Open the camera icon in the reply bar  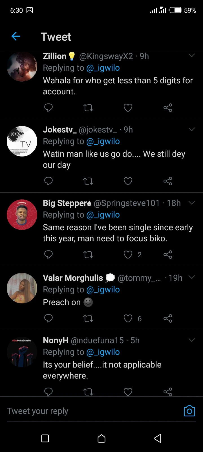coord(189,411)
